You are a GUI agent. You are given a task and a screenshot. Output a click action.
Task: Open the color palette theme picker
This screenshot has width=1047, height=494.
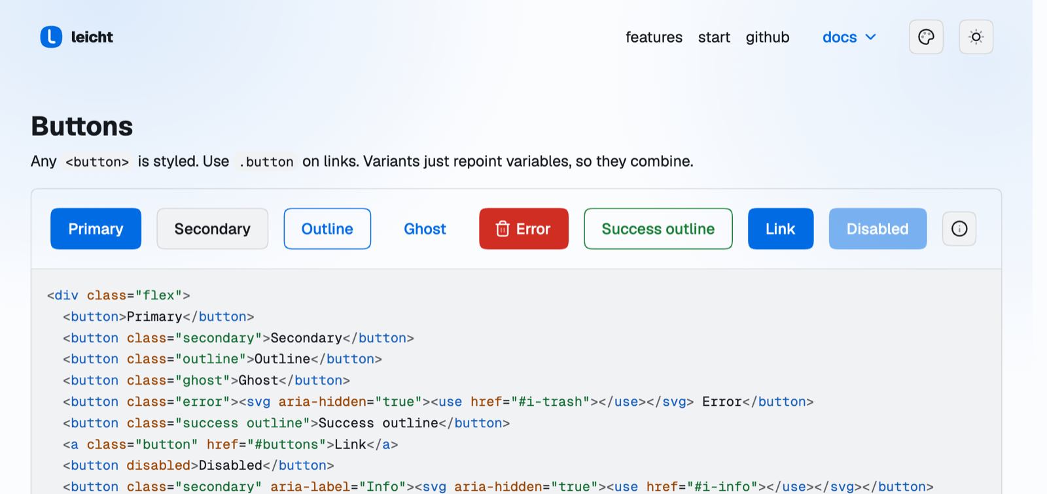click(x=926, y=37)
